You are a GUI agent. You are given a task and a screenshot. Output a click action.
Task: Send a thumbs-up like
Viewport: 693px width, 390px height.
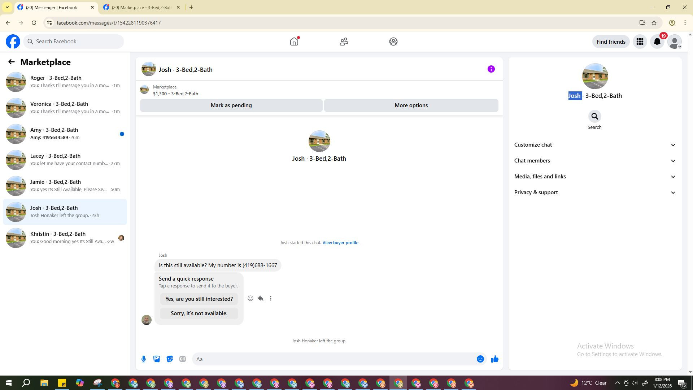(494, 359)
